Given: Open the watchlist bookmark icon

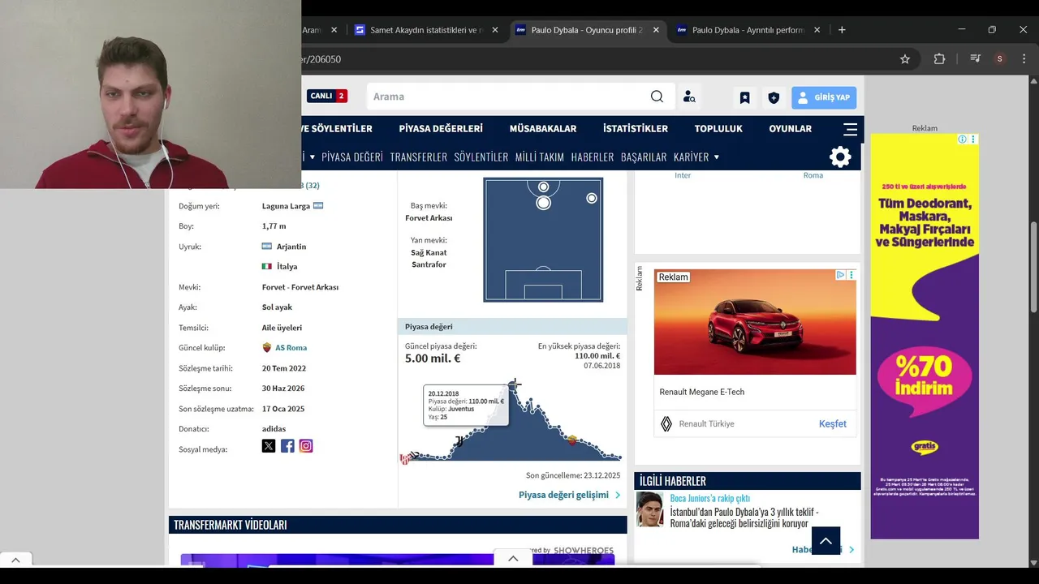Looking at the screenshot, I should coord(744,97).
